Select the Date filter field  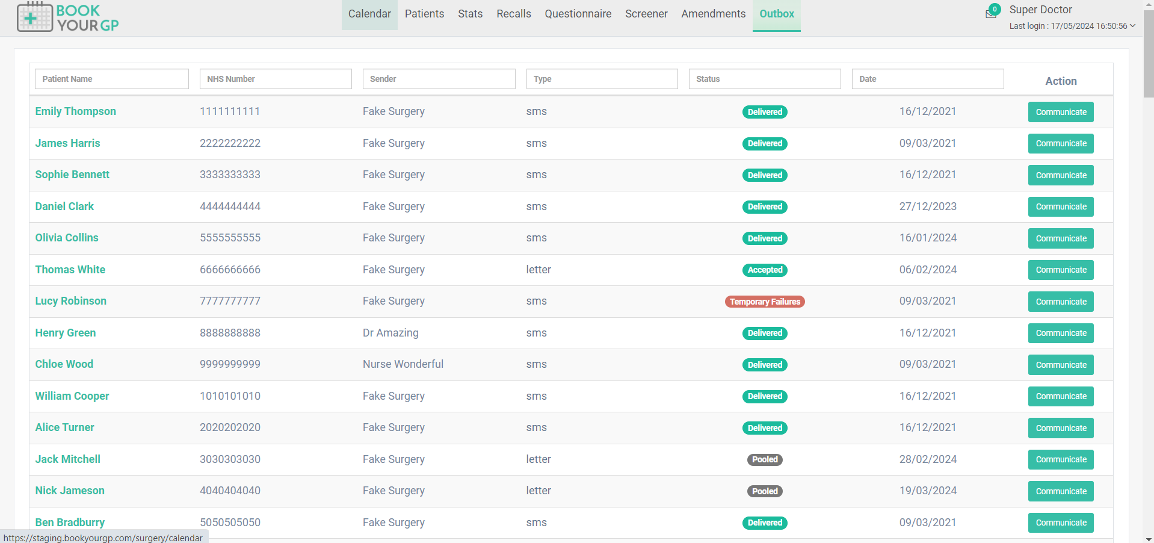[927, 79]
